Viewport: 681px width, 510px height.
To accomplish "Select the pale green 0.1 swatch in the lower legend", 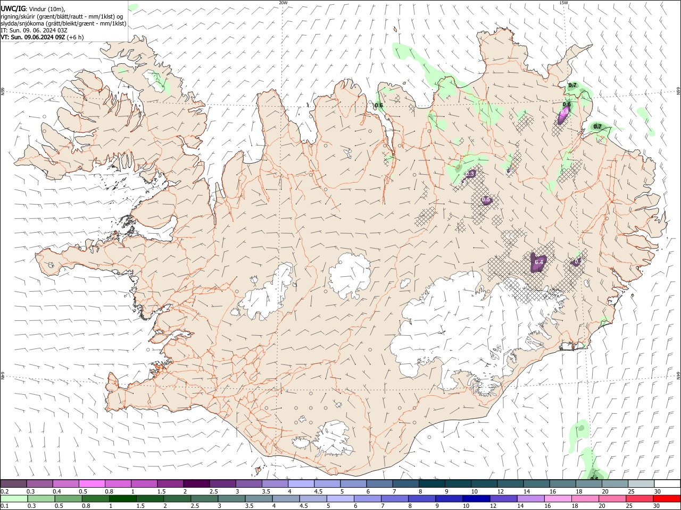I will pyautogui.click(x=14, y=498).
